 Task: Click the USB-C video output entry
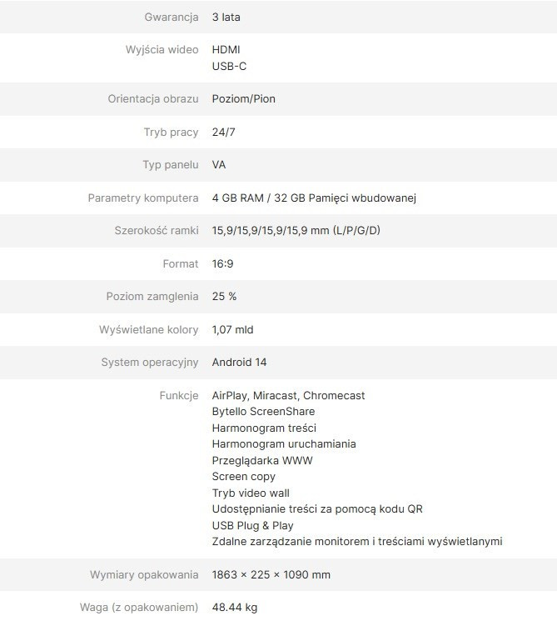(x=229, y=66)
